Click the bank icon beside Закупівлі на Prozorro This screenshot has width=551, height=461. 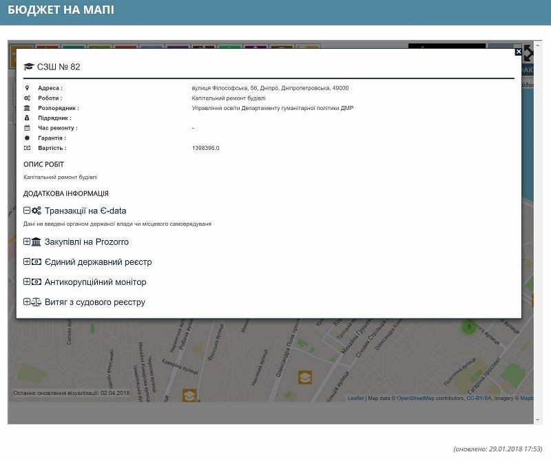click(x=37, y=242)
